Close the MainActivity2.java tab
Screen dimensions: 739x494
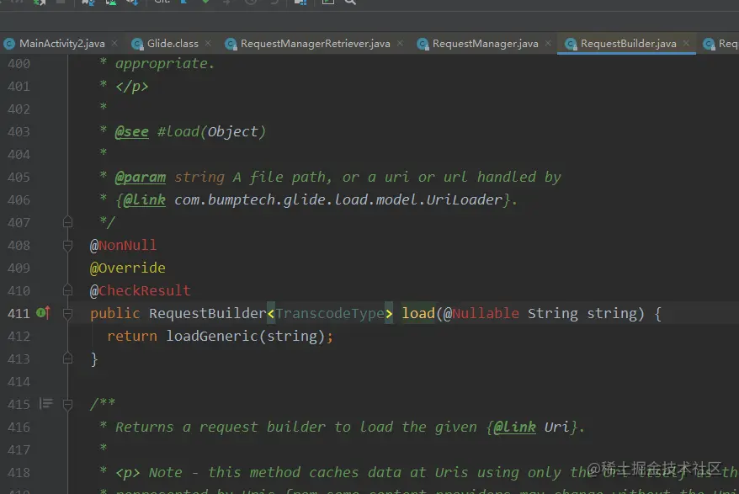[x=114, y=44]
